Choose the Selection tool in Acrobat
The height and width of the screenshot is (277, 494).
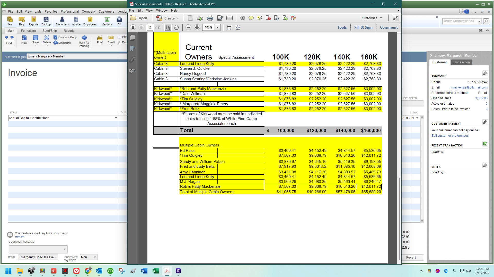coord(168,27)
